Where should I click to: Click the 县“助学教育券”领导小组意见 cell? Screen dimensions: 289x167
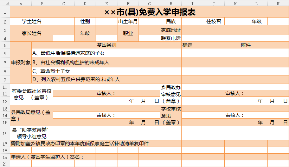point(32,133)
